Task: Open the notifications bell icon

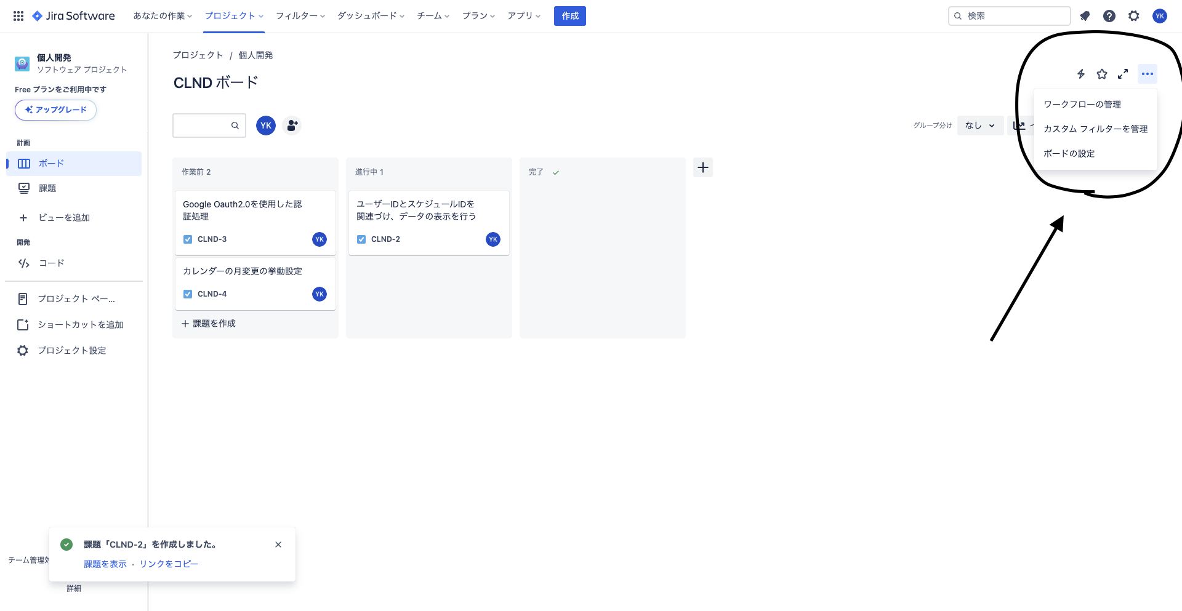Action: [1085, 16]
